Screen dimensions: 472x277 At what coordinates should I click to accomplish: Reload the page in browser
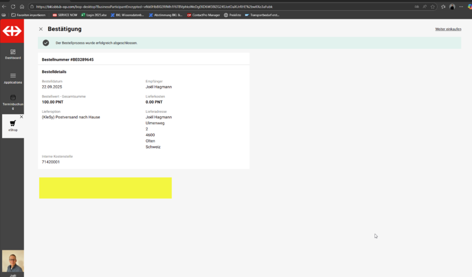[x=13, y=7]
